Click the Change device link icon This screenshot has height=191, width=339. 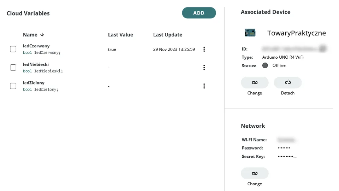(255, 82)
